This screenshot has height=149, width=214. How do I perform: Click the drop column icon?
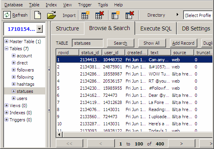click(130, 15)
